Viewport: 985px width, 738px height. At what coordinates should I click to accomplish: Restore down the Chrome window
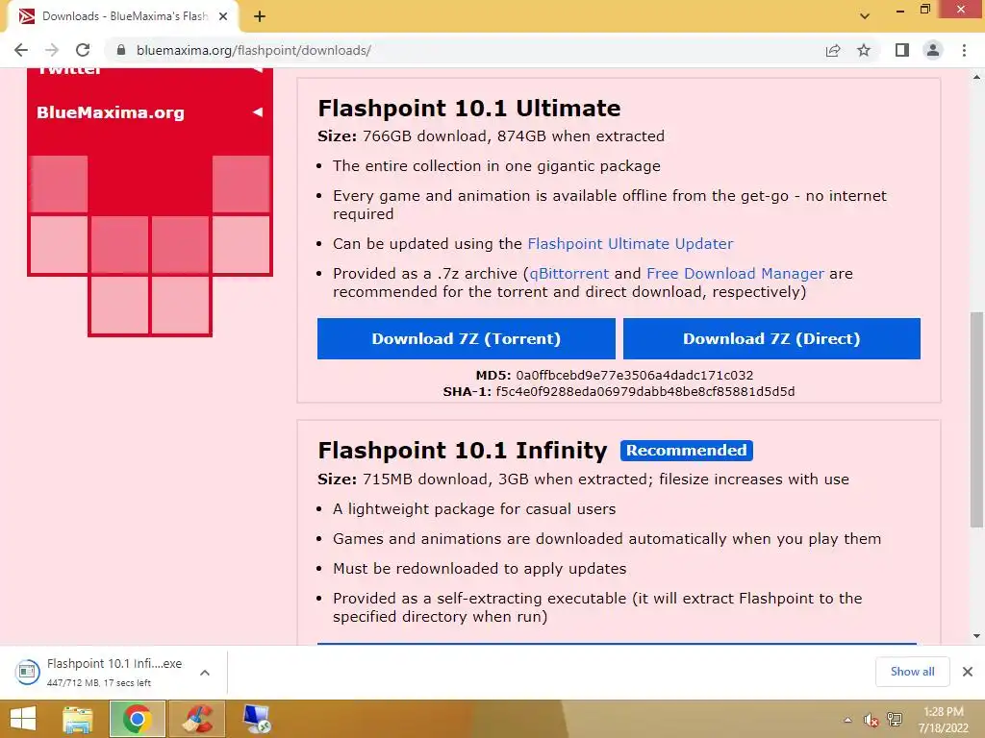point(924,10)
